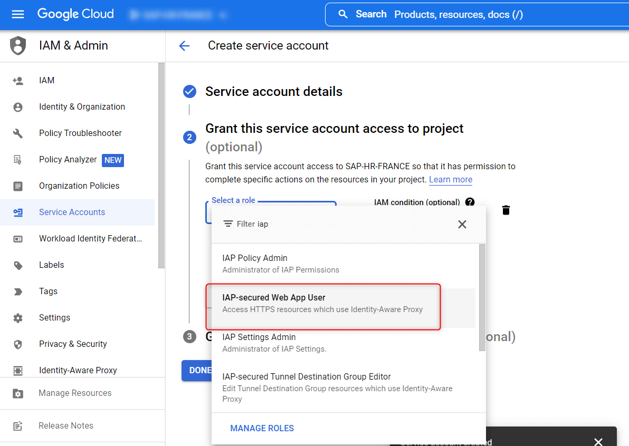629x446 pixels.
Task: Open the SAP-HR-FRANCE project picker
Action: (178, 15)
